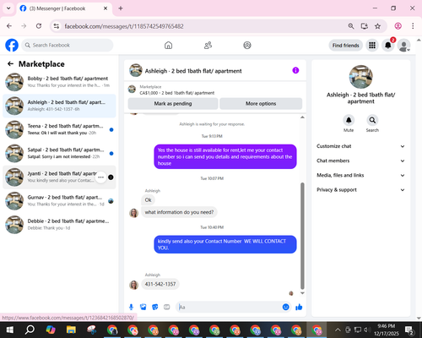Click the Search Facebook field

tap(68, 46)
